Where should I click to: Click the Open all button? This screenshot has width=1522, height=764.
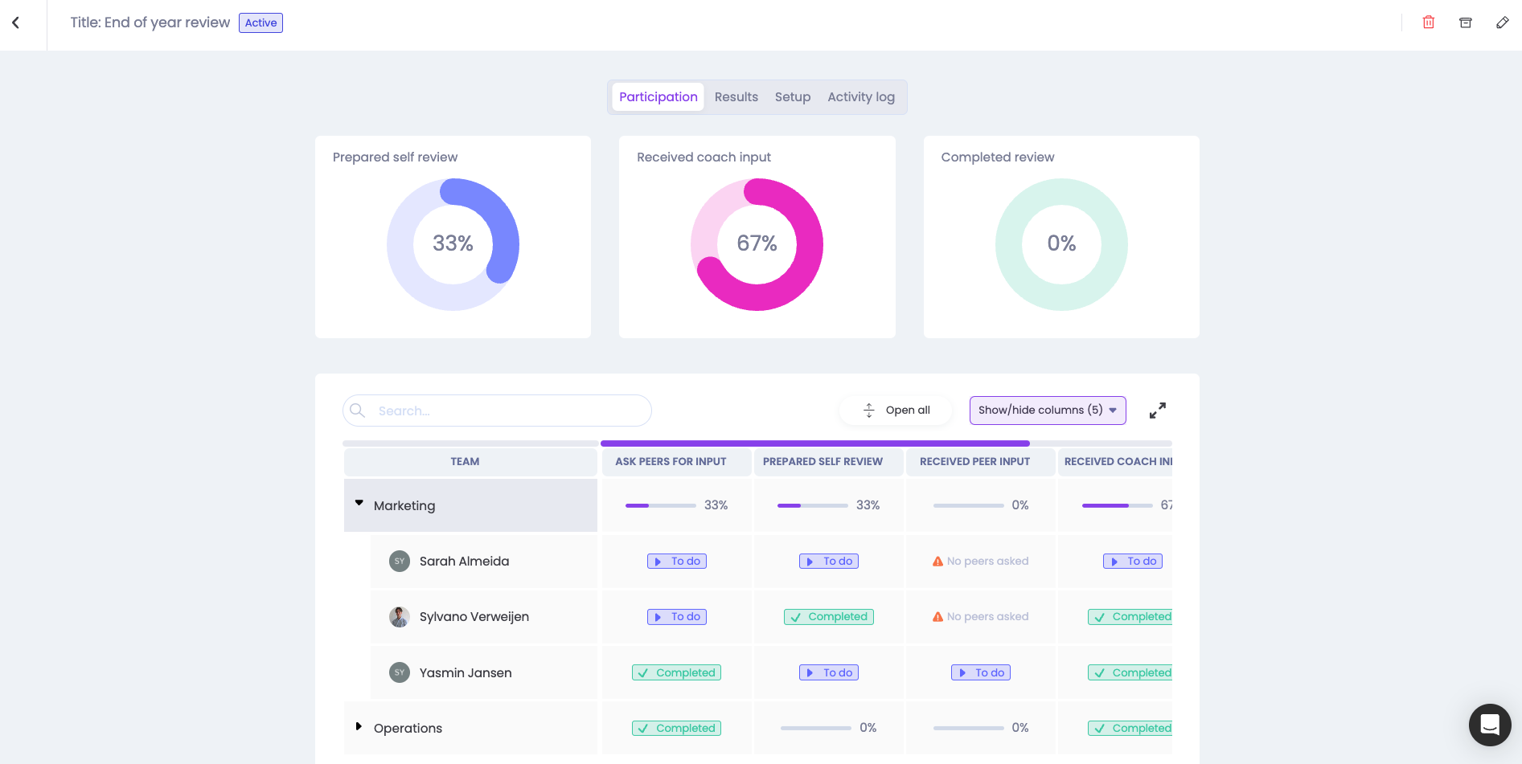tap(896, 411)
